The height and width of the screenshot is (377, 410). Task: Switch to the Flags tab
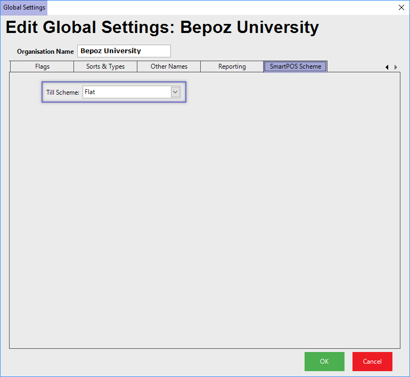click(42, 66)
